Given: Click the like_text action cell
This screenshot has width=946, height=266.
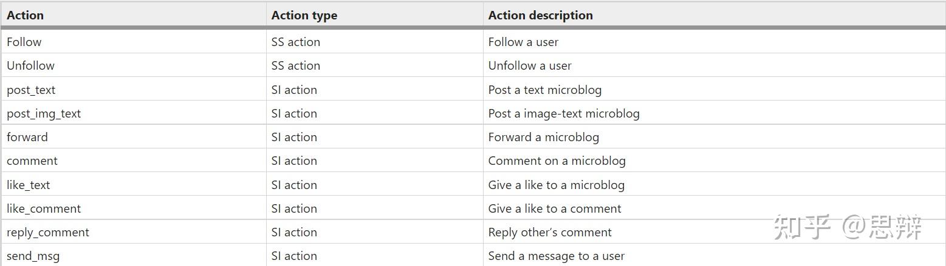Looking at the screenshot, I should point(133,185).
